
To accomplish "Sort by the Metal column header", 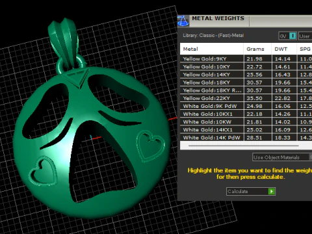I will pyautogui.click(x=212, y=49).
